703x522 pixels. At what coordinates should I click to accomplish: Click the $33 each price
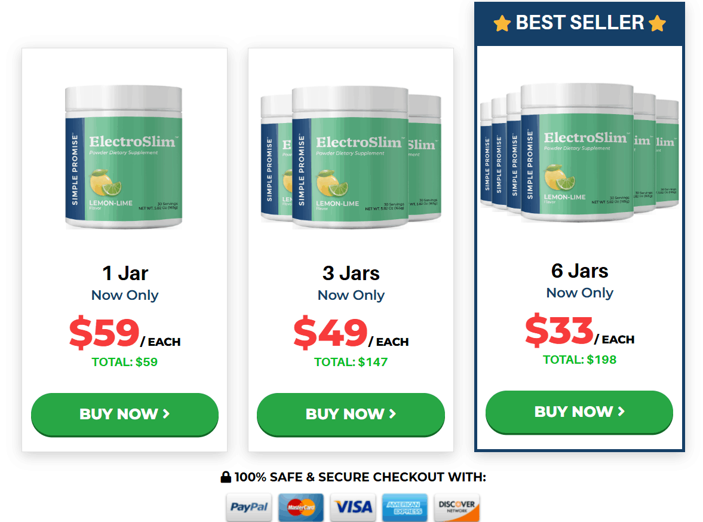click(x=580, y=330)
